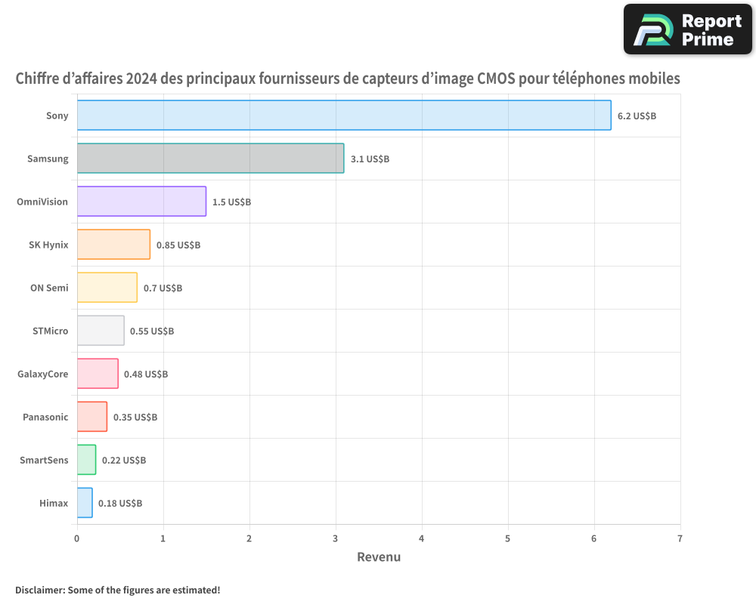Click the 3.1 US$B data label
Viewport: 756px width, 604px height.
[370, 159]
